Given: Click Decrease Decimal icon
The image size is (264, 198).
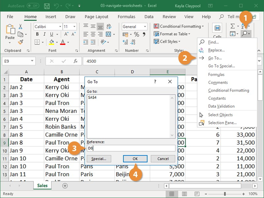Looking at the screenshot, I should [133, 42].
